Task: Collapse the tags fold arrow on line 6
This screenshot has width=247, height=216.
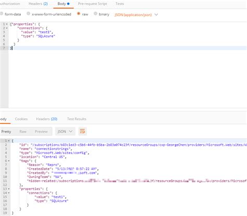Action: pyautogui.click(x=9, y=161)
